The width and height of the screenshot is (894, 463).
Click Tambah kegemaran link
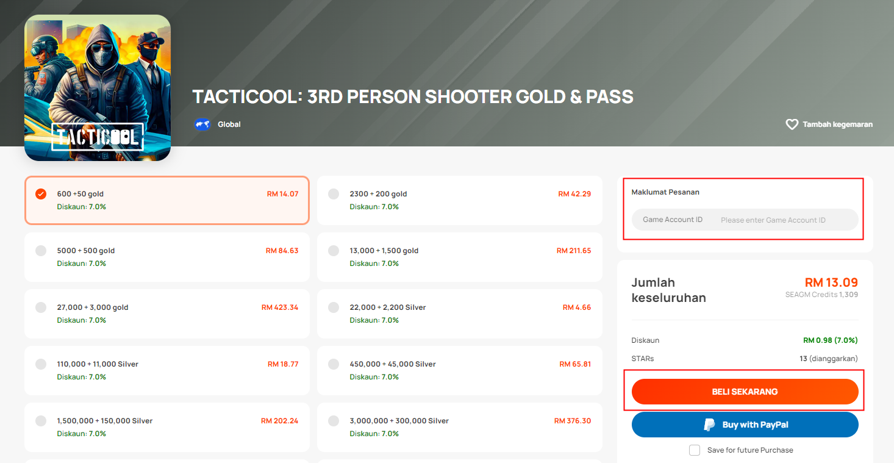837,124
